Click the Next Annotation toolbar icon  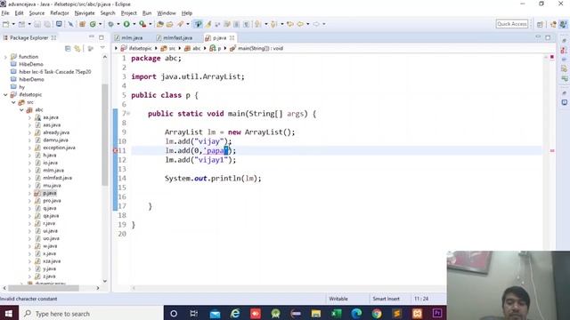click(x=258, y=24)
